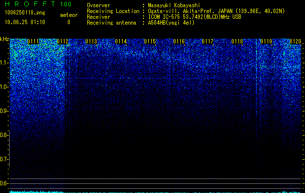Click the 0113 time marker
This screenshot has height=193, width=305.
[91, 41]
